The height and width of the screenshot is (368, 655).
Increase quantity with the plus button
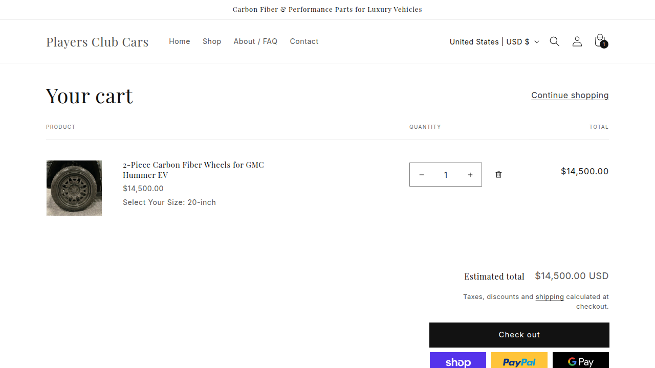coord(470,175)
